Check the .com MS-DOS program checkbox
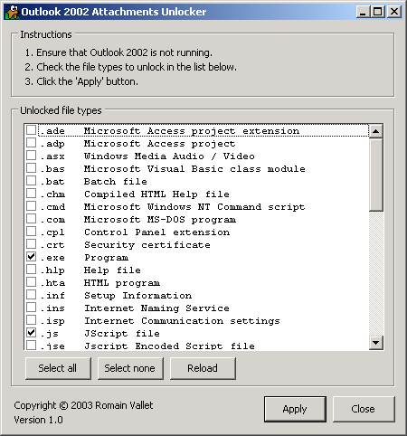Screen dimensions: 407x436 [x=32, y=219]
